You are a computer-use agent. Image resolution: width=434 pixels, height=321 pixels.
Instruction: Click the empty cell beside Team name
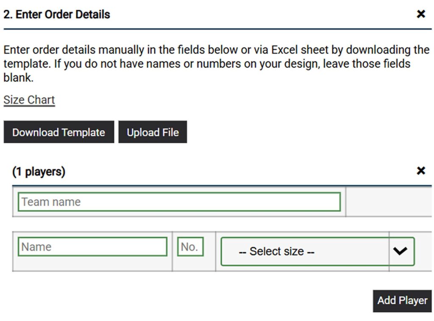[x=389, y=202]
